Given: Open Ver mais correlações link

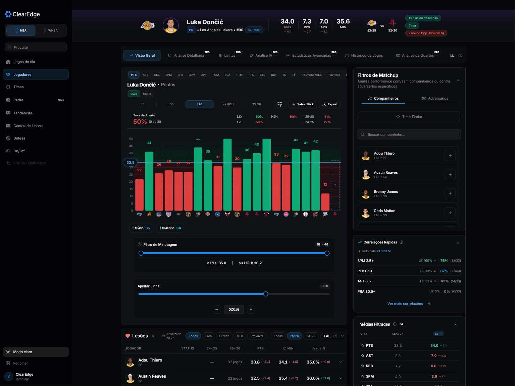Looking at the screenshot, I should pos(409,304).
